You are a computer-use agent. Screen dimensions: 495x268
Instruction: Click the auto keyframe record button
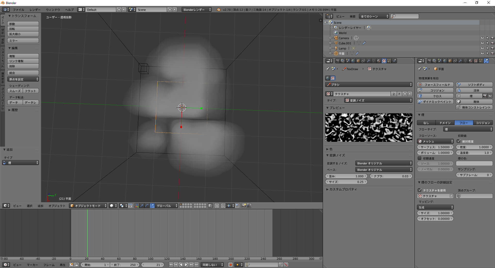point(230,265)
